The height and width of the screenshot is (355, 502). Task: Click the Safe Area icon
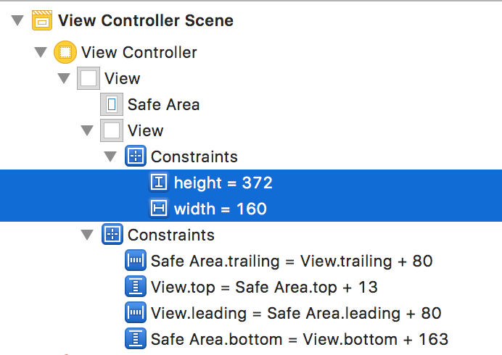click(112, 104)
